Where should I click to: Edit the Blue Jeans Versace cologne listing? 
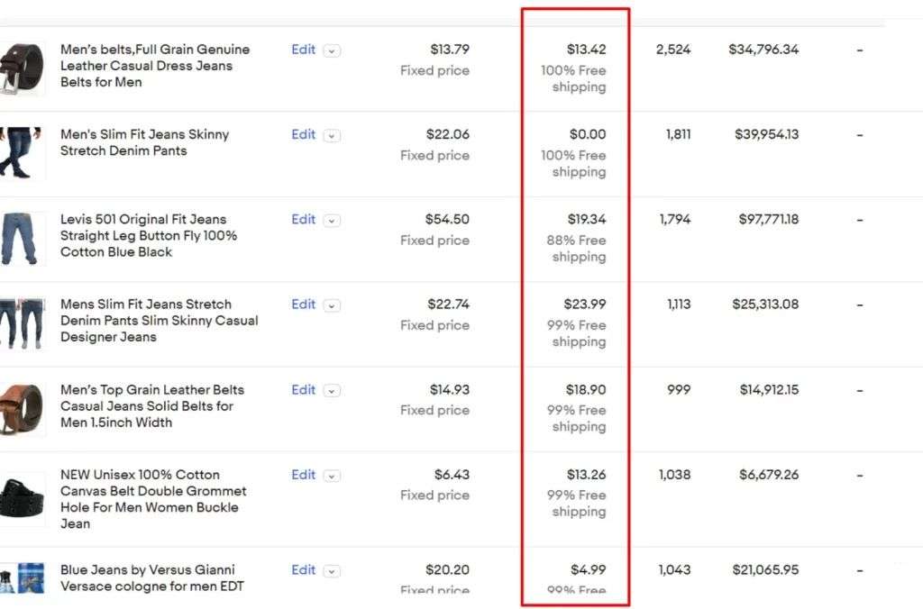click(303, 569)
